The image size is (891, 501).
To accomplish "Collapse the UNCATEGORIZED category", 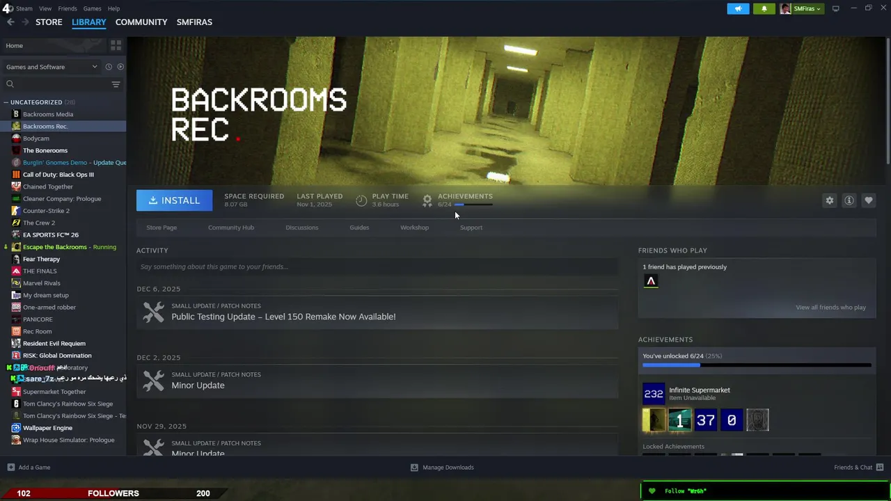I will 6,102.
